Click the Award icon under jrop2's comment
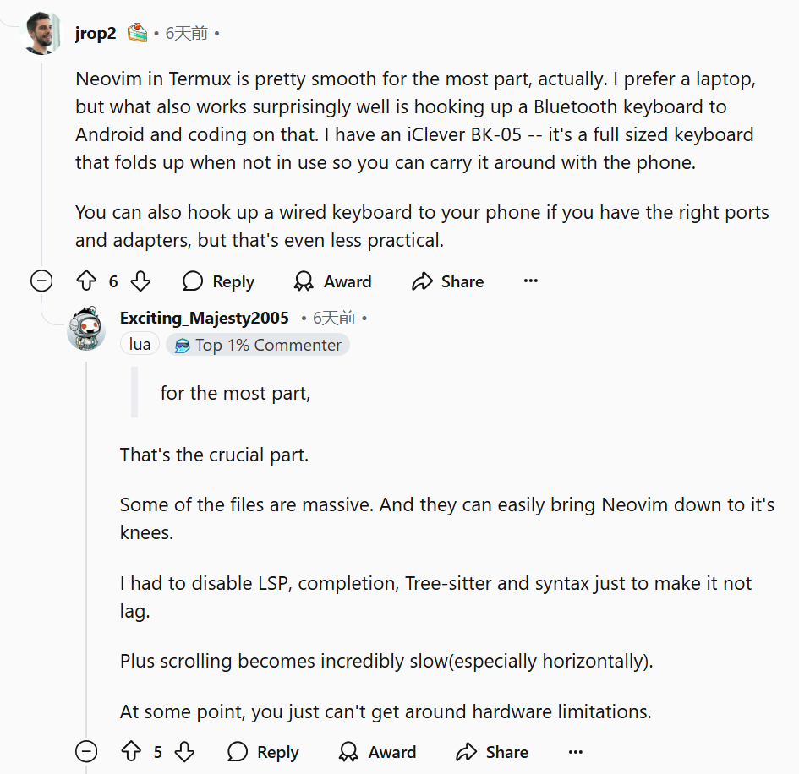 (304, 281)
